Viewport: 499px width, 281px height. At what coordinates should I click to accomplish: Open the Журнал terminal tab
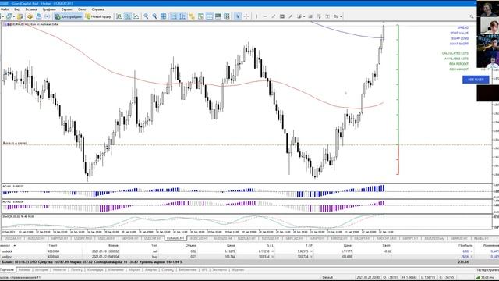point(238,270)
